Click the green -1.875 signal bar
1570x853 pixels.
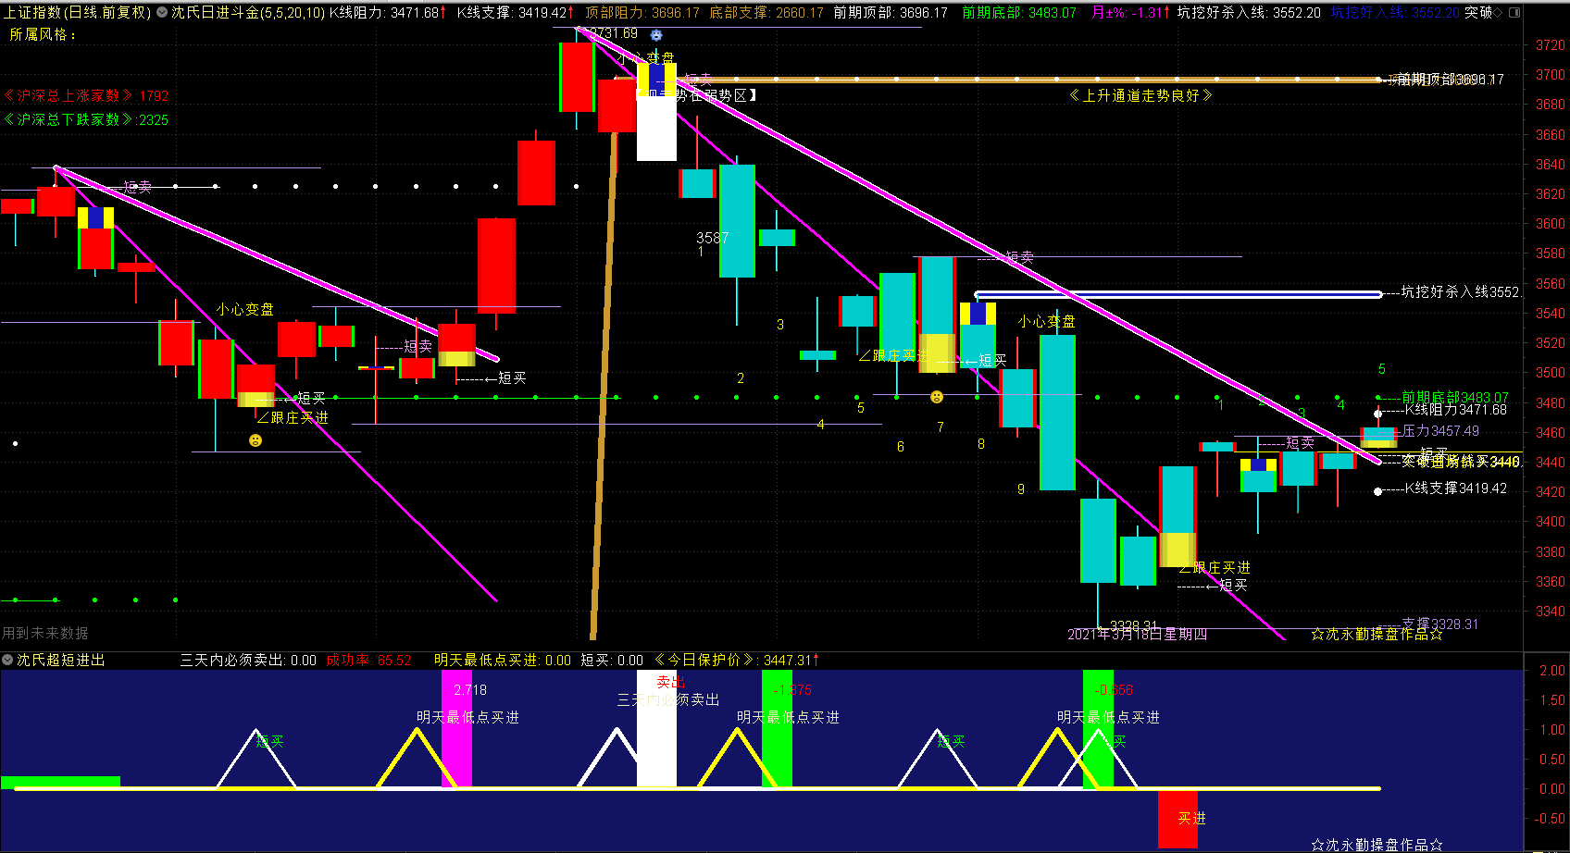point(777,729)
